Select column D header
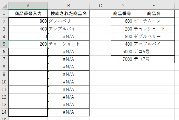This screenshot has width=179, height=120. 122,5
